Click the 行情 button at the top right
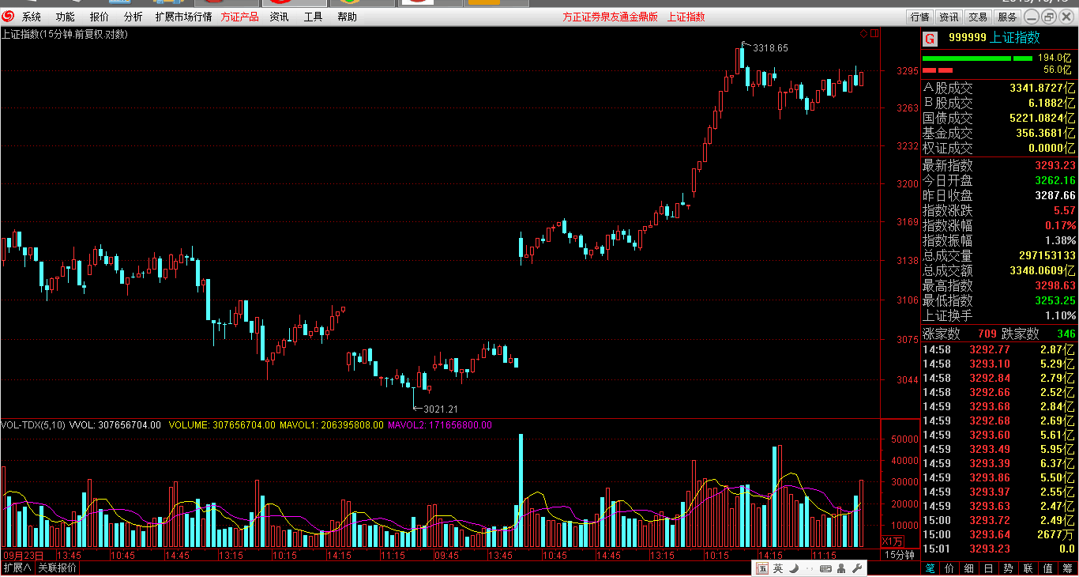The height and width of the screenshot is (577, 1079). pyautogui.click(x=919, y=17)
